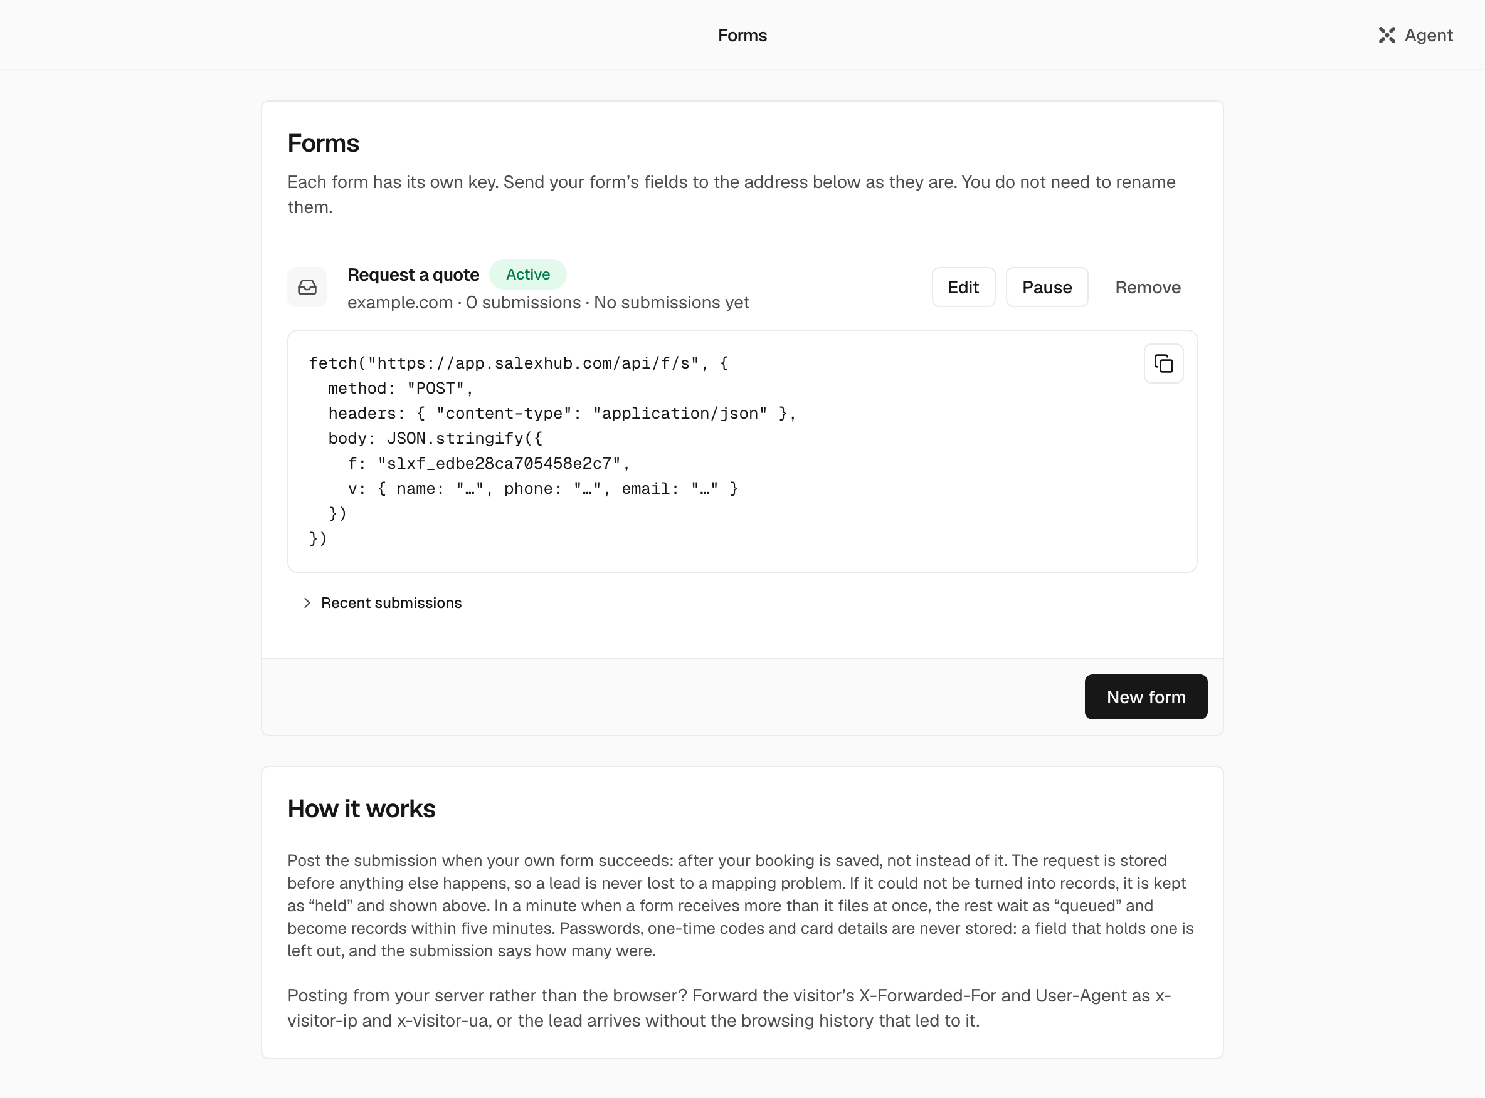Screen dimensions: 1485x1098
Task: Click the Active status badge
Action: (x=528, y=274)
